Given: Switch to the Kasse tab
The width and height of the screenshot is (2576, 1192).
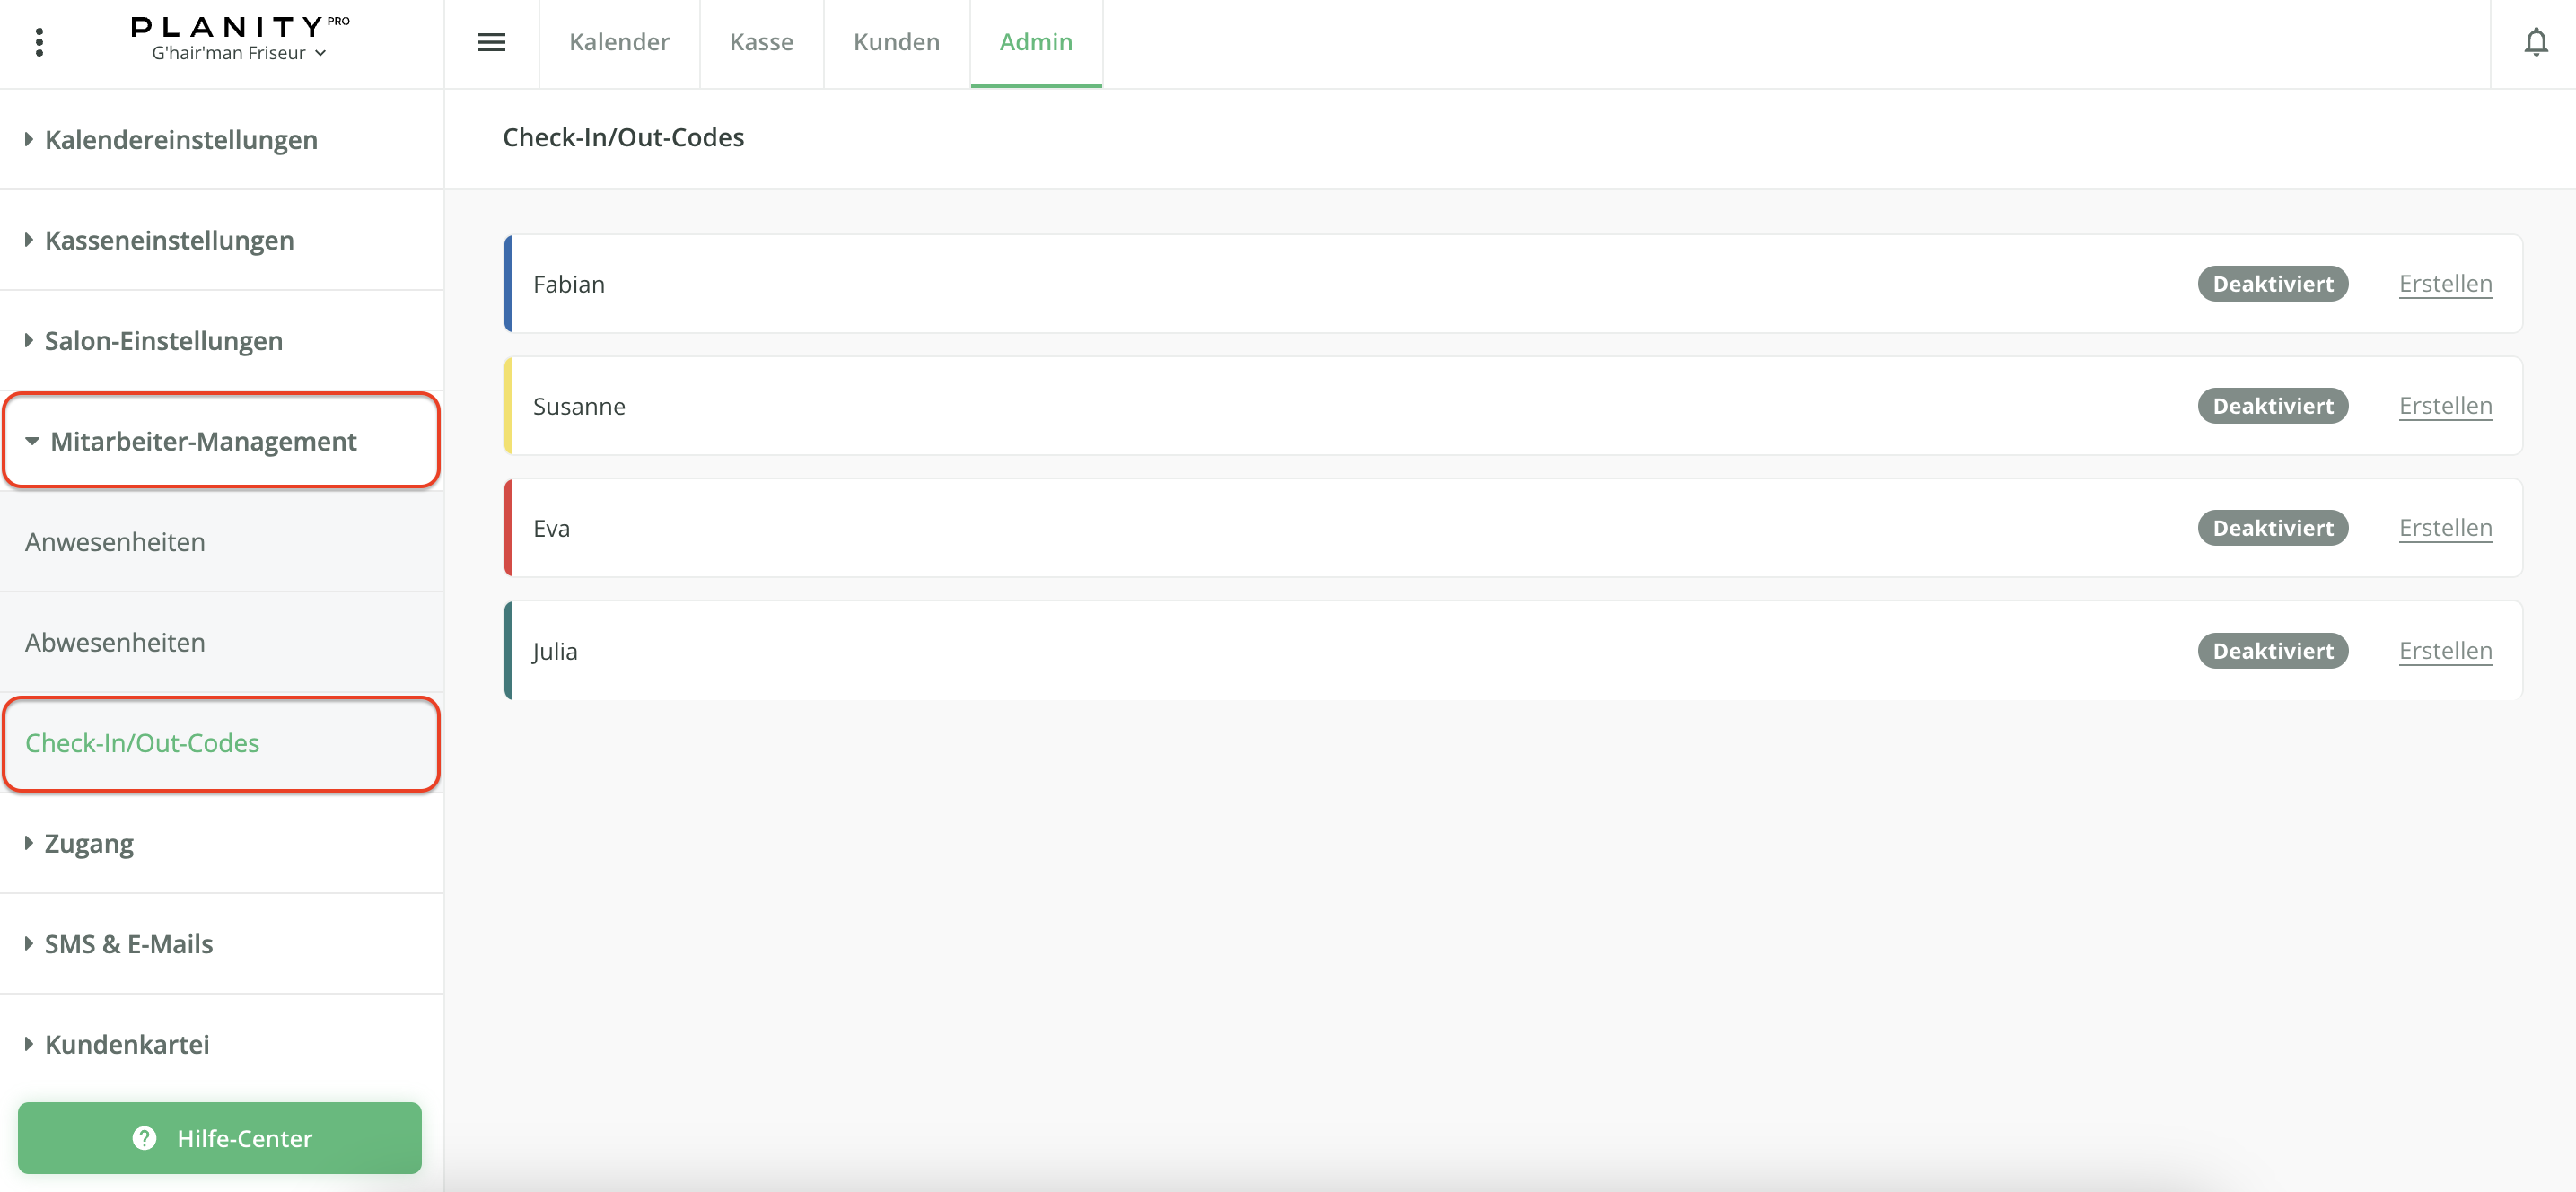Looking at the screenshot, I should pyautogui.click(x=761, y=42).
